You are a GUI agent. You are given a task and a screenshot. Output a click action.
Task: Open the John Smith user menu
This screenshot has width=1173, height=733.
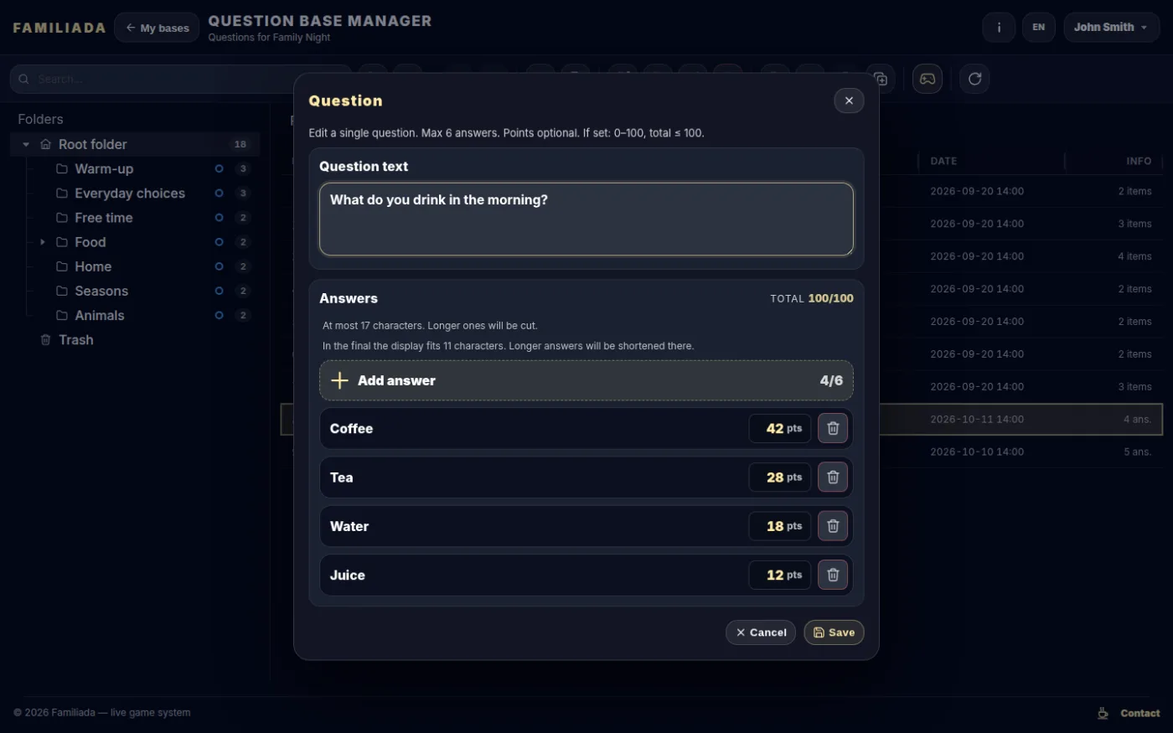point(1111,27)
